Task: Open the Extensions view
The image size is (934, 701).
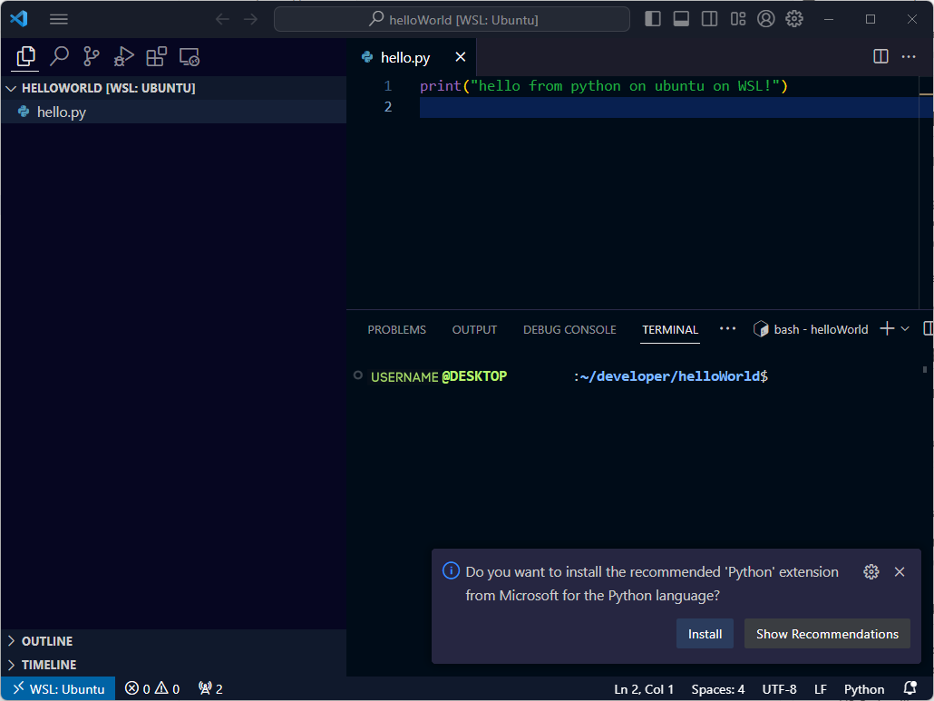Action: tap(155, 56)
